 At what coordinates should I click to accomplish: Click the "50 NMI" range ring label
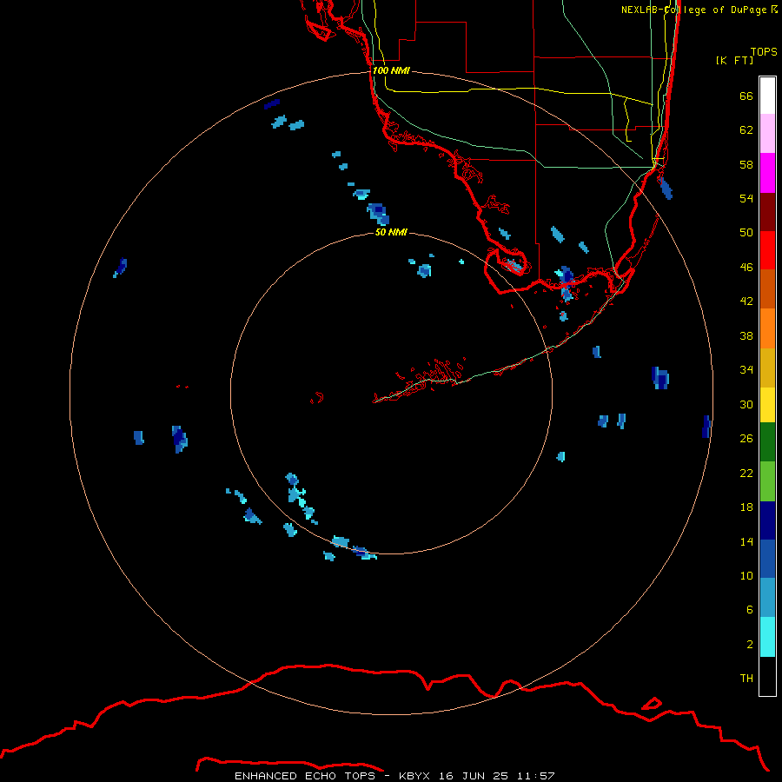point(391,232)
